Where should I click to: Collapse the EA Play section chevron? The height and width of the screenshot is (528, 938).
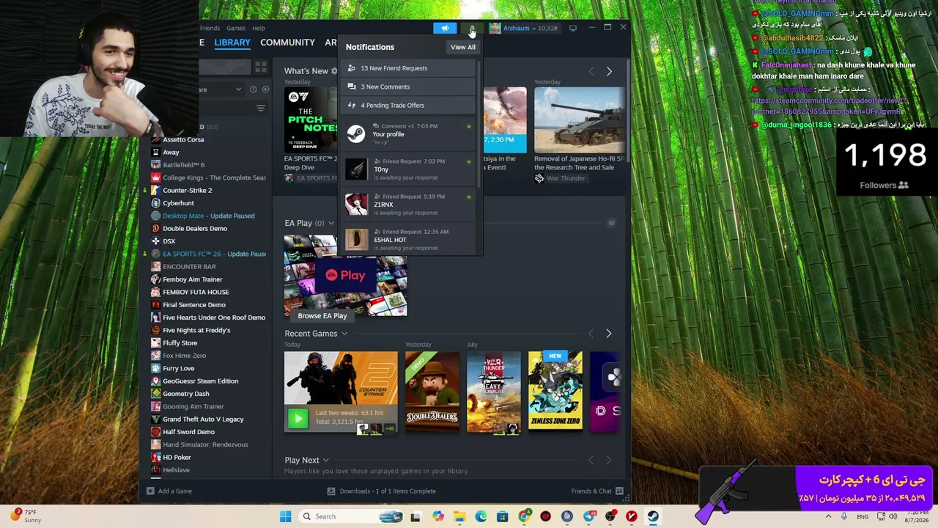coord(611,223)
